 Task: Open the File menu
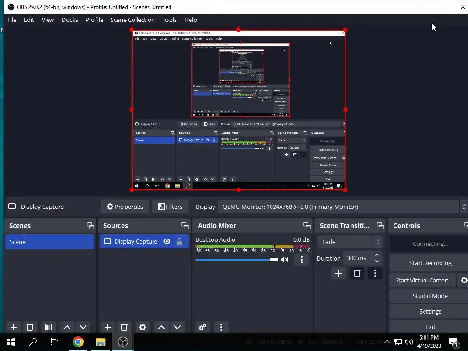(12, 20)
